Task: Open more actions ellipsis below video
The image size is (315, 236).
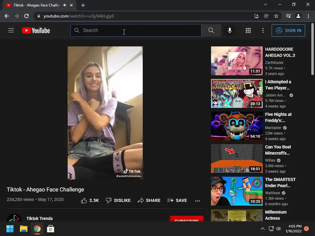Action: pyautogui.click(x=197, y=200)
